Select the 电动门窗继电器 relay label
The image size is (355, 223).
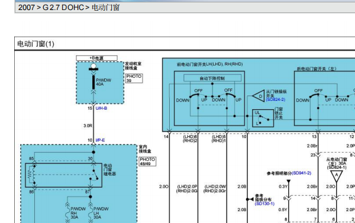pos(109,170)
